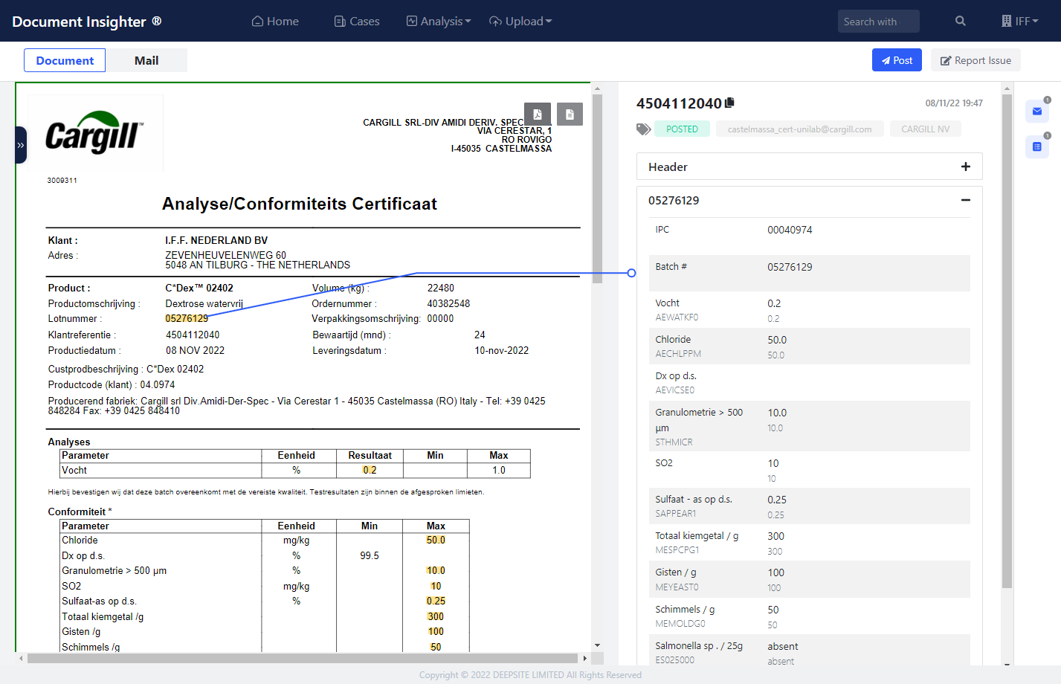This screenshot has width=1061, height=684.
Task: Open the PDF view of the document
Action: tap(537, 114)
